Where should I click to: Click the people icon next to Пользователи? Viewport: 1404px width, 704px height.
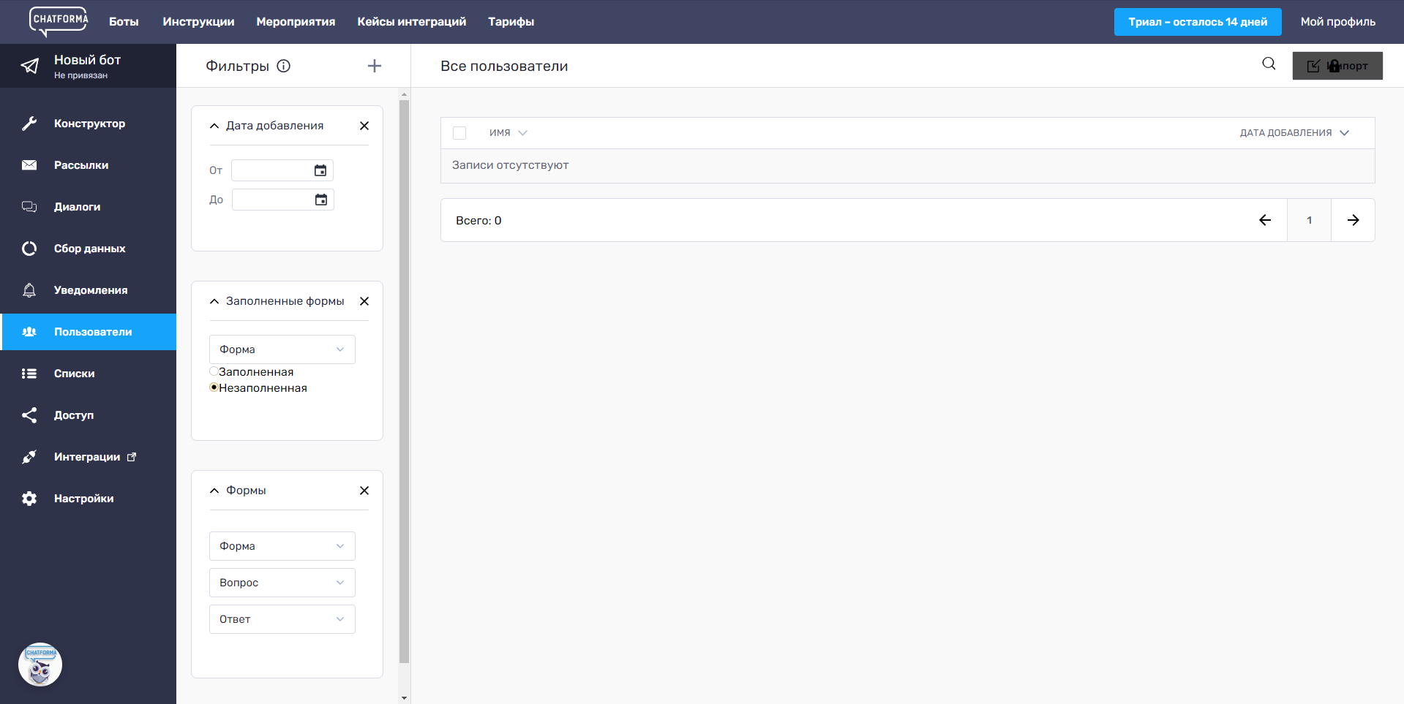[29, 332]
